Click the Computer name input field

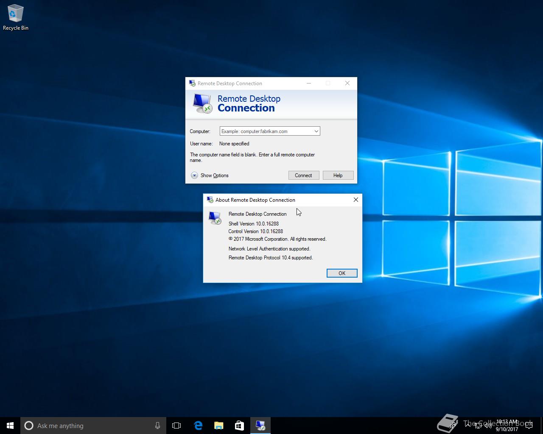266,131
